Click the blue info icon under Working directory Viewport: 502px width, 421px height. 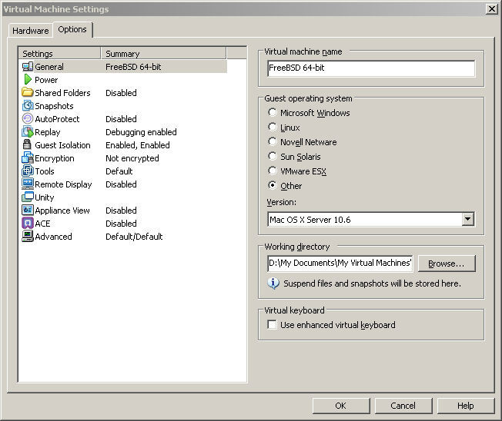273,283
